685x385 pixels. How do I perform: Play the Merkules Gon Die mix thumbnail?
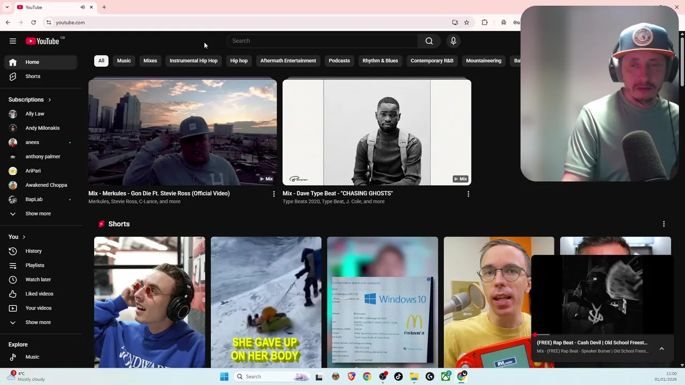182,132
